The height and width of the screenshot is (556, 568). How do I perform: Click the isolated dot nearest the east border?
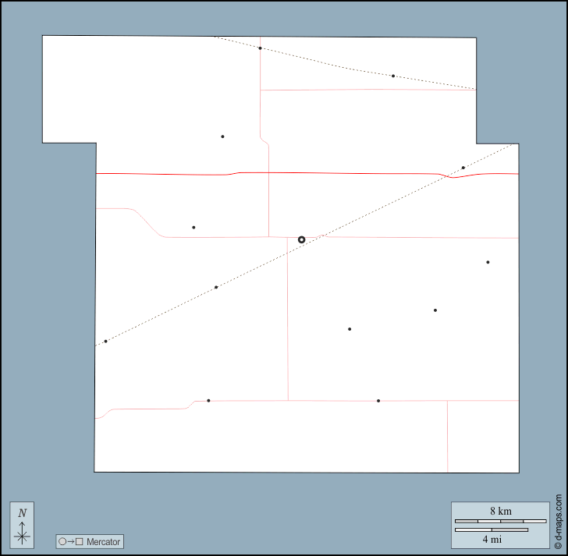coord(488,262)
